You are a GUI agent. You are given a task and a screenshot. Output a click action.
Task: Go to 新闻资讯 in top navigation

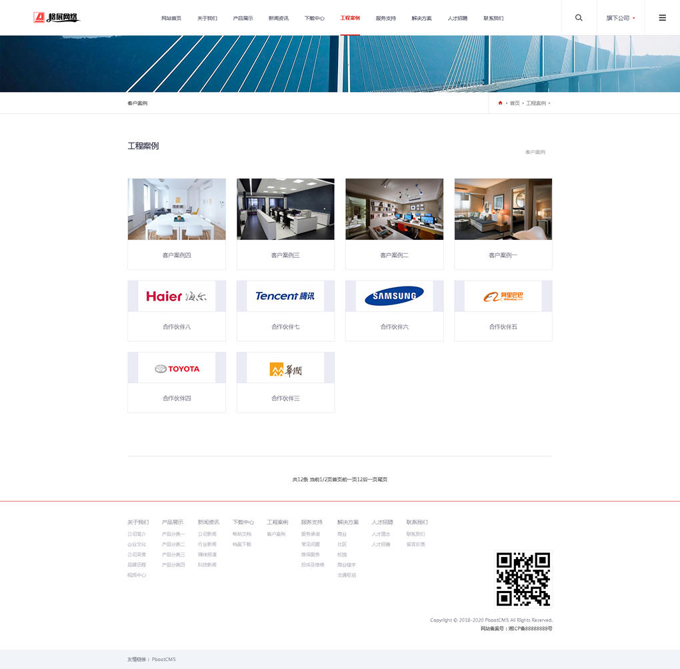279,18
